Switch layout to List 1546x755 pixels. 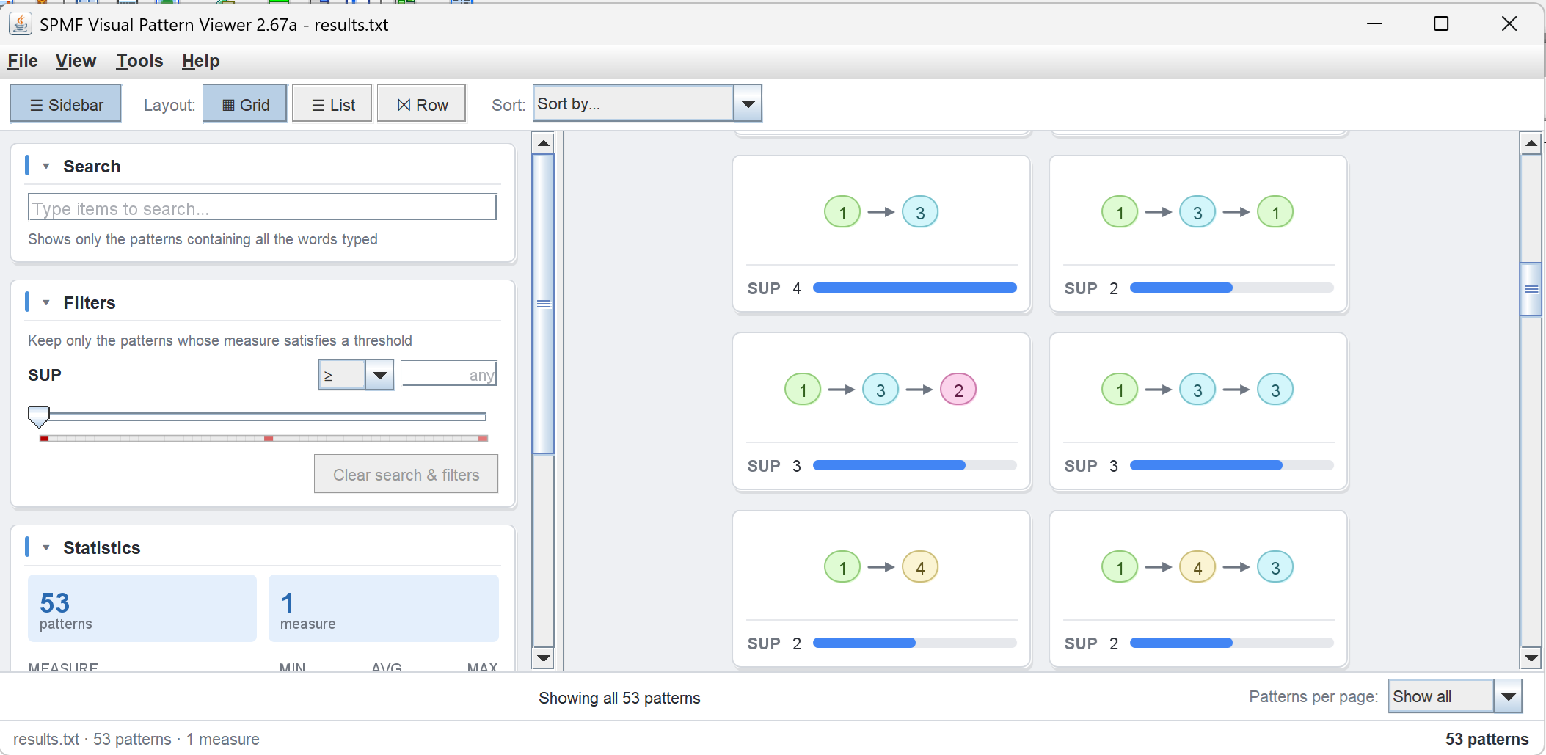point(332,104)
